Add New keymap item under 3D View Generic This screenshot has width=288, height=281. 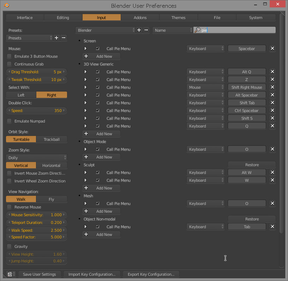click(x=101, y=133)
